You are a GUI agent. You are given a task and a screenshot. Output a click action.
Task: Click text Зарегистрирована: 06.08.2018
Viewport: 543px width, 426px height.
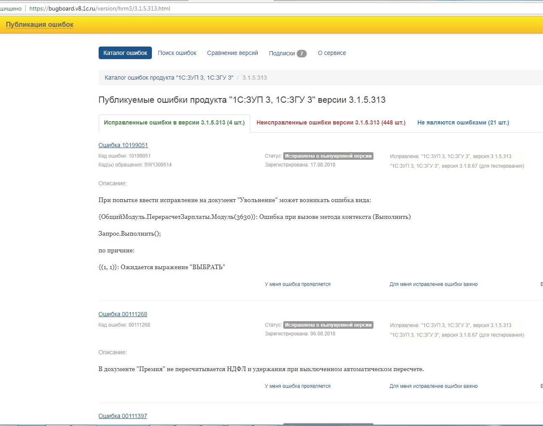click(x=300, y=334)
